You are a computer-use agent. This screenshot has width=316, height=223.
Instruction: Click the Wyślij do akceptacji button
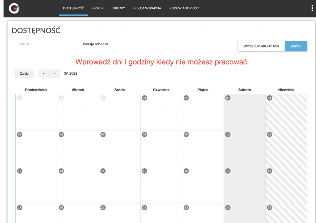pyautogui.click(x=261, y=46)
